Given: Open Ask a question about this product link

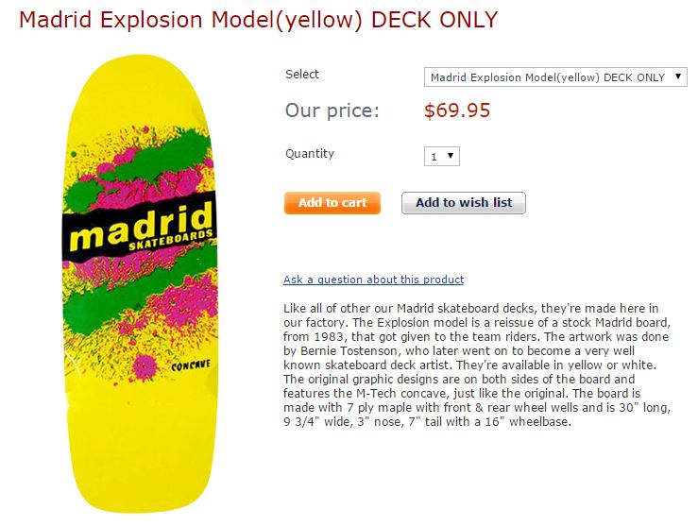Looking at the screenshot, I should 373,280.
